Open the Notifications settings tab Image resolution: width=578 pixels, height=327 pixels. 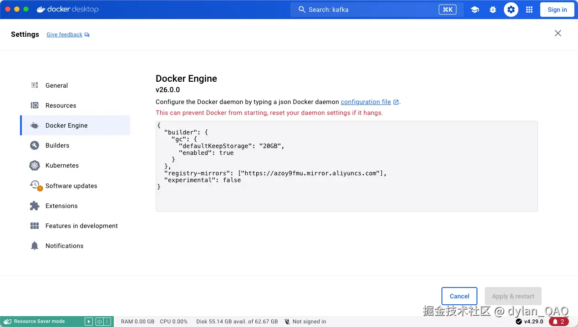click(75, 246)
